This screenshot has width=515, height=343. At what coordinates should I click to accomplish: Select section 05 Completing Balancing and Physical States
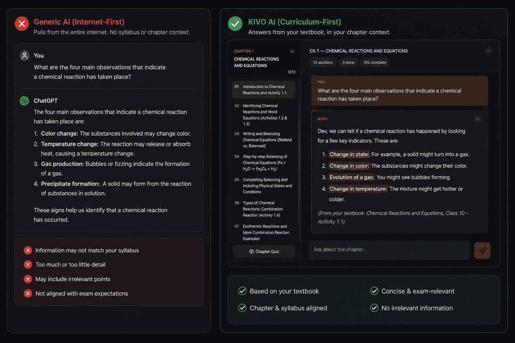264,186
